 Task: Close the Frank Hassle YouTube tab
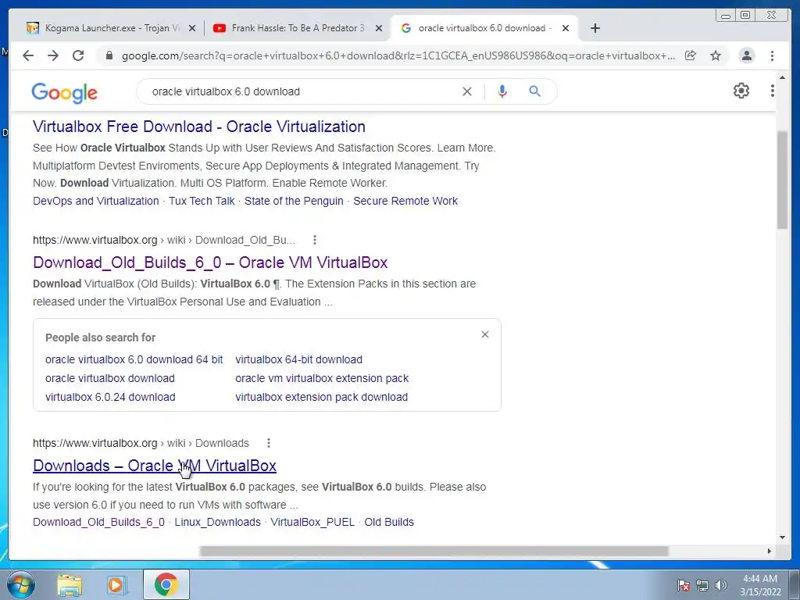(x=379, y=28)
